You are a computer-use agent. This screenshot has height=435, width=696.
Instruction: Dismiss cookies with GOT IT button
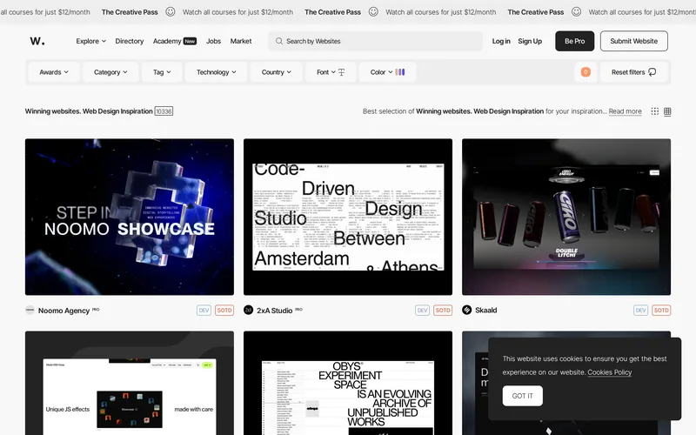(x=523, y=396)
